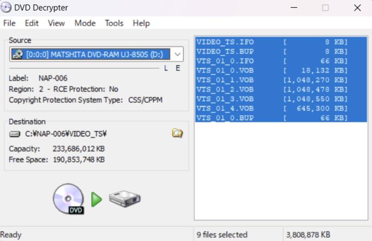Click the NAP-006 label value
Viewport: 372px width, 241px height.
point(53,78)
